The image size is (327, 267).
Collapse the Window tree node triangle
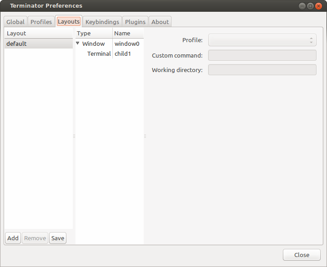click(78, 43)
